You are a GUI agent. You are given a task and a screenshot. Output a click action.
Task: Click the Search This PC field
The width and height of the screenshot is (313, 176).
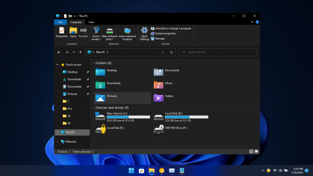(218, 52)
